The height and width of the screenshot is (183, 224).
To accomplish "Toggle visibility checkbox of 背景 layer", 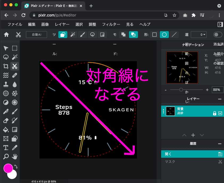I will 220,113.
